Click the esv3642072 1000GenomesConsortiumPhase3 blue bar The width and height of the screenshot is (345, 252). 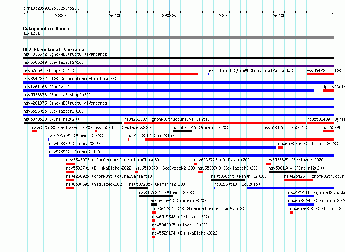pos(178,82)
